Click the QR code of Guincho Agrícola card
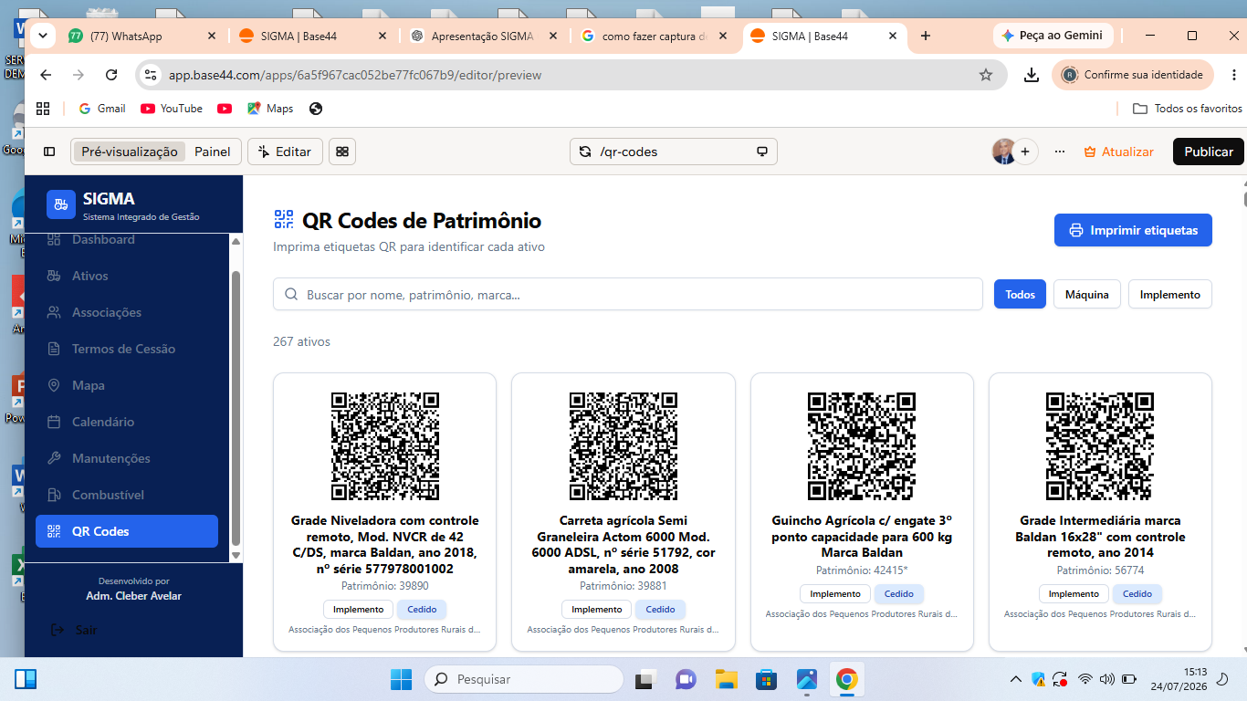This screenshot has height=701, width=1247. tap(862, 446)
